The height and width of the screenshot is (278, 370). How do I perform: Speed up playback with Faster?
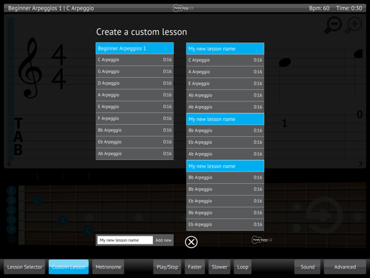[x=194, y=267]
